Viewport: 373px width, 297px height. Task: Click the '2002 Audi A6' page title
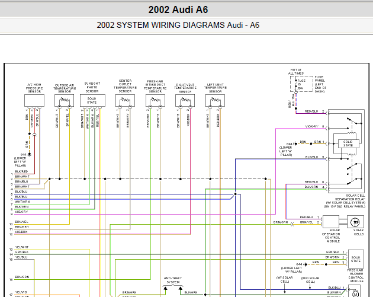(178, 9)
